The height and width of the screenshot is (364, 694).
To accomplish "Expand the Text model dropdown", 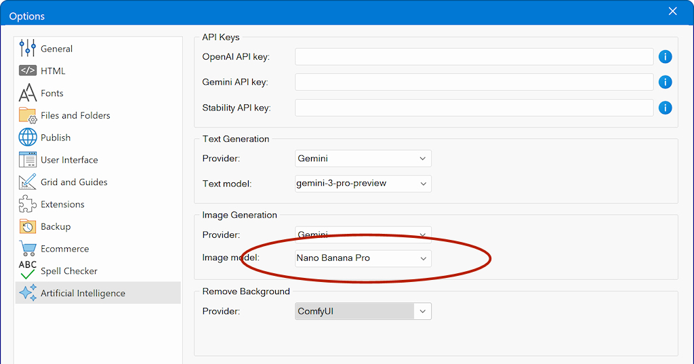I will pyautogui.click(x=363, y=183).
